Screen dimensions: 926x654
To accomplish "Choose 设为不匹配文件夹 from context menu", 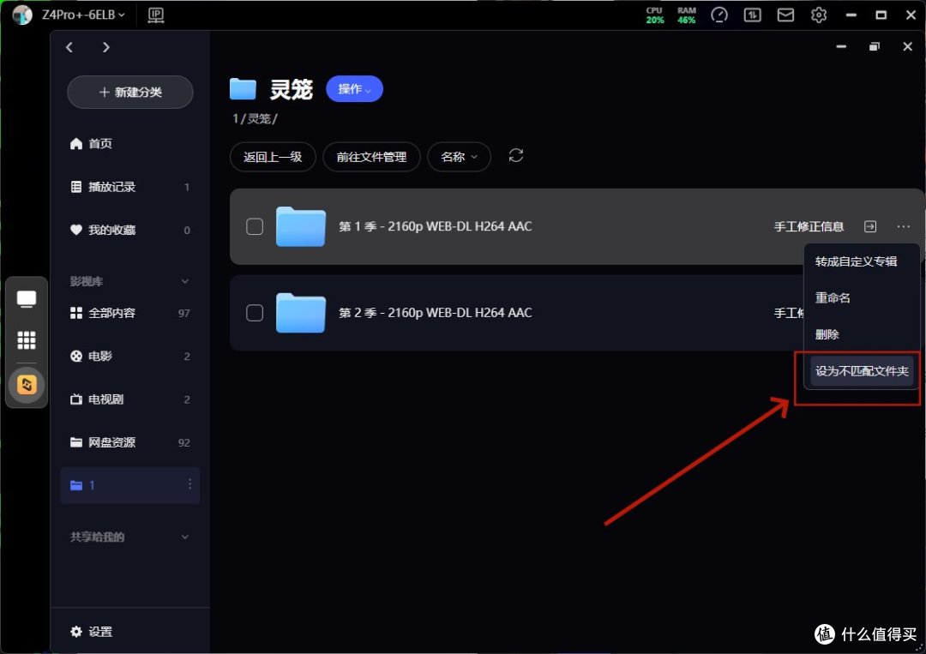I will 862,371.
